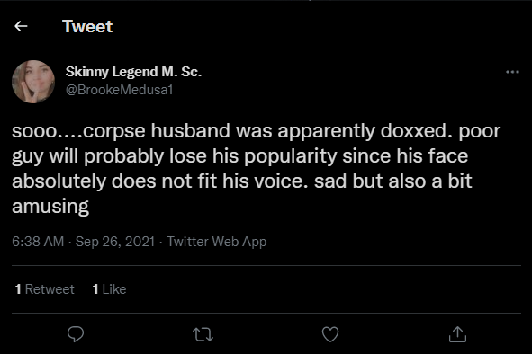Visit the @BrookeMedusa1 handle
The height and width of the screenshot is (354, 532).
tap(120, 90)
